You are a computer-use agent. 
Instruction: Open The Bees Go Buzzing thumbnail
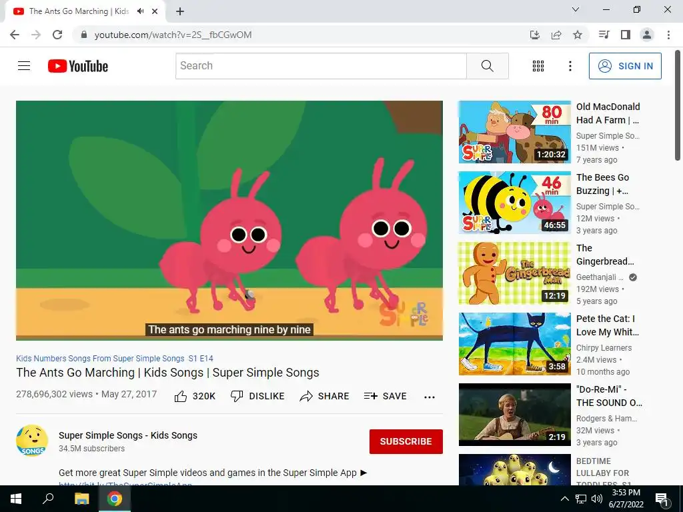(x=514, y=203)
